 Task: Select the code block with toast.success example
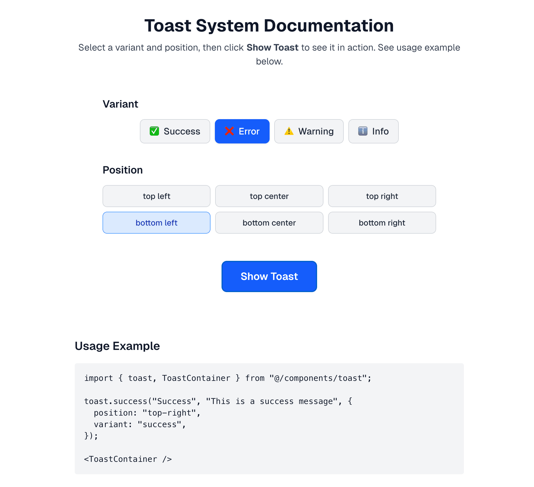coord(269,418)
